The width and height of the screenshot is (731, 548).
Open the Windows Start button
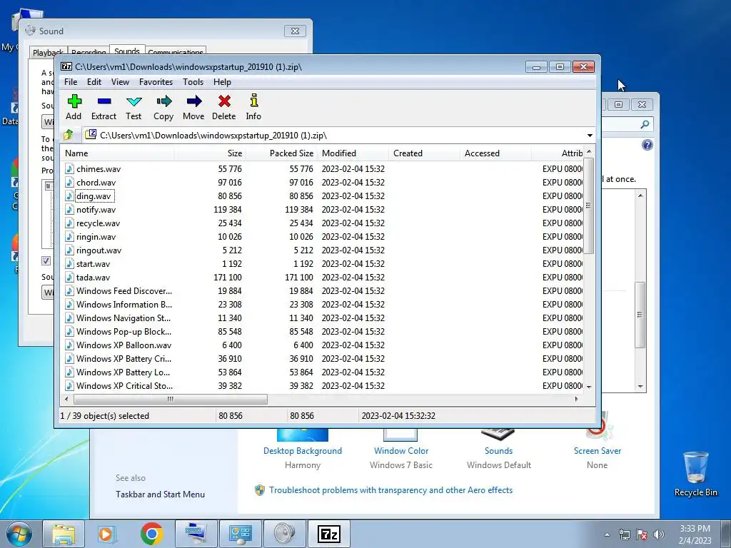pos(19,534)
